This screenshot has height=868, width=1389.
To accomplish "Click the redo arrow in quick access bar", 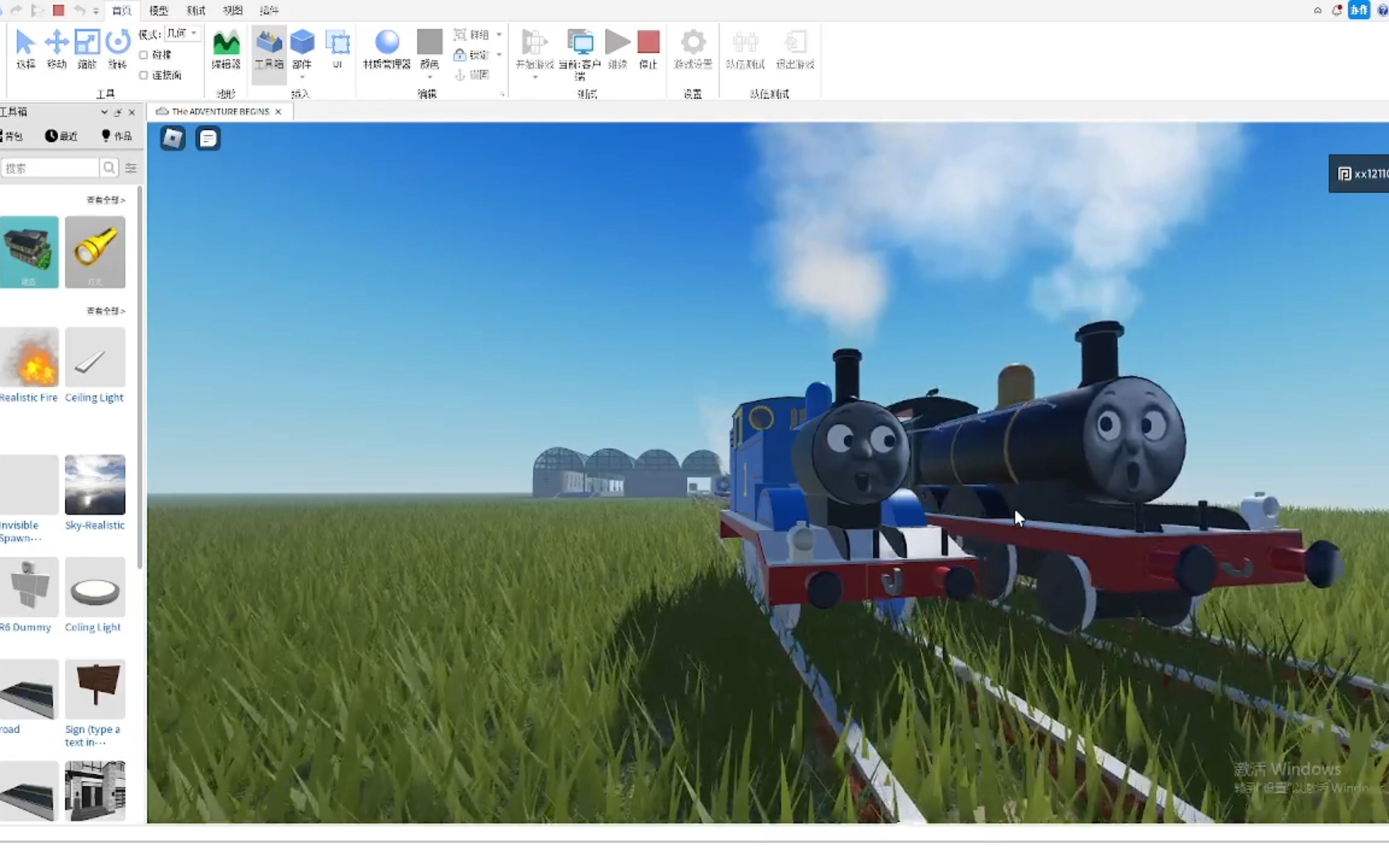I will (x=16, y=10).
